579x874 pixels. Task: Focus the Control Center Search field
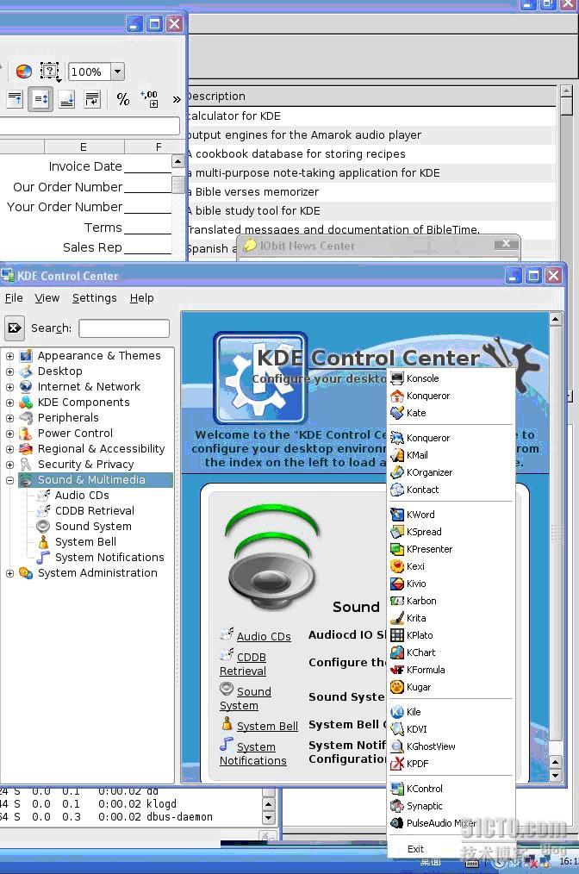click(124, 328)
